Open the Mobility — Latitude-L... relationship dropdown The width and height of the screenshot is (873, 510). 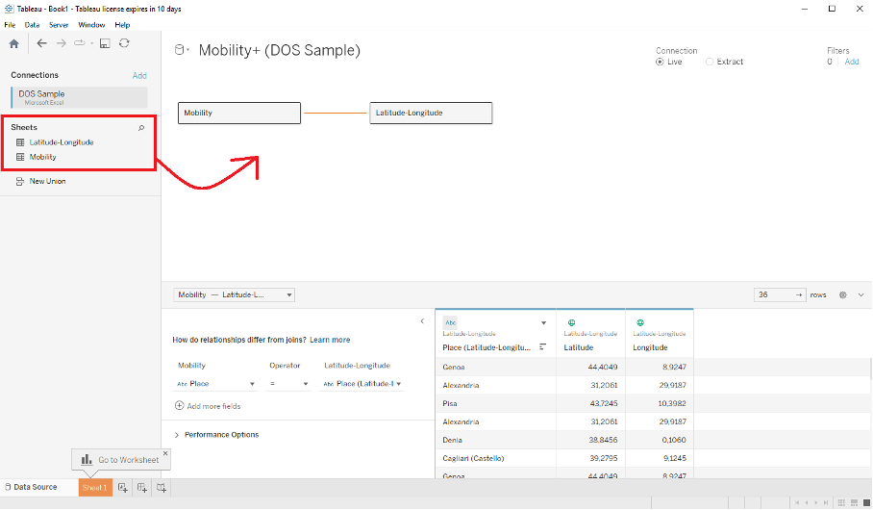point(234,294)
